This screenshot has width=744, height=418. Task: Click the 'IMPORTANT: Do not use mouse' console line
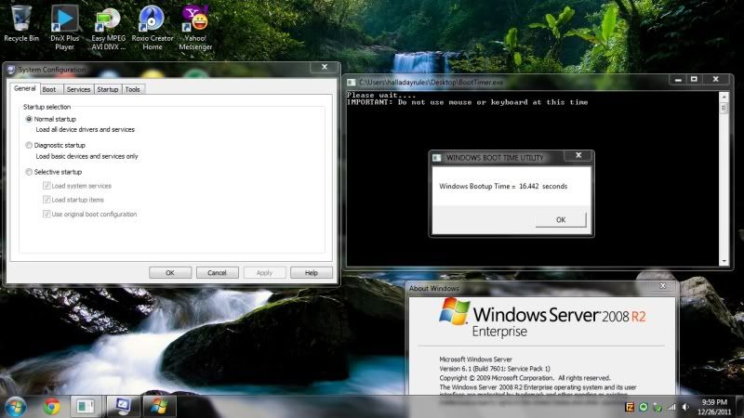point(468,102)
